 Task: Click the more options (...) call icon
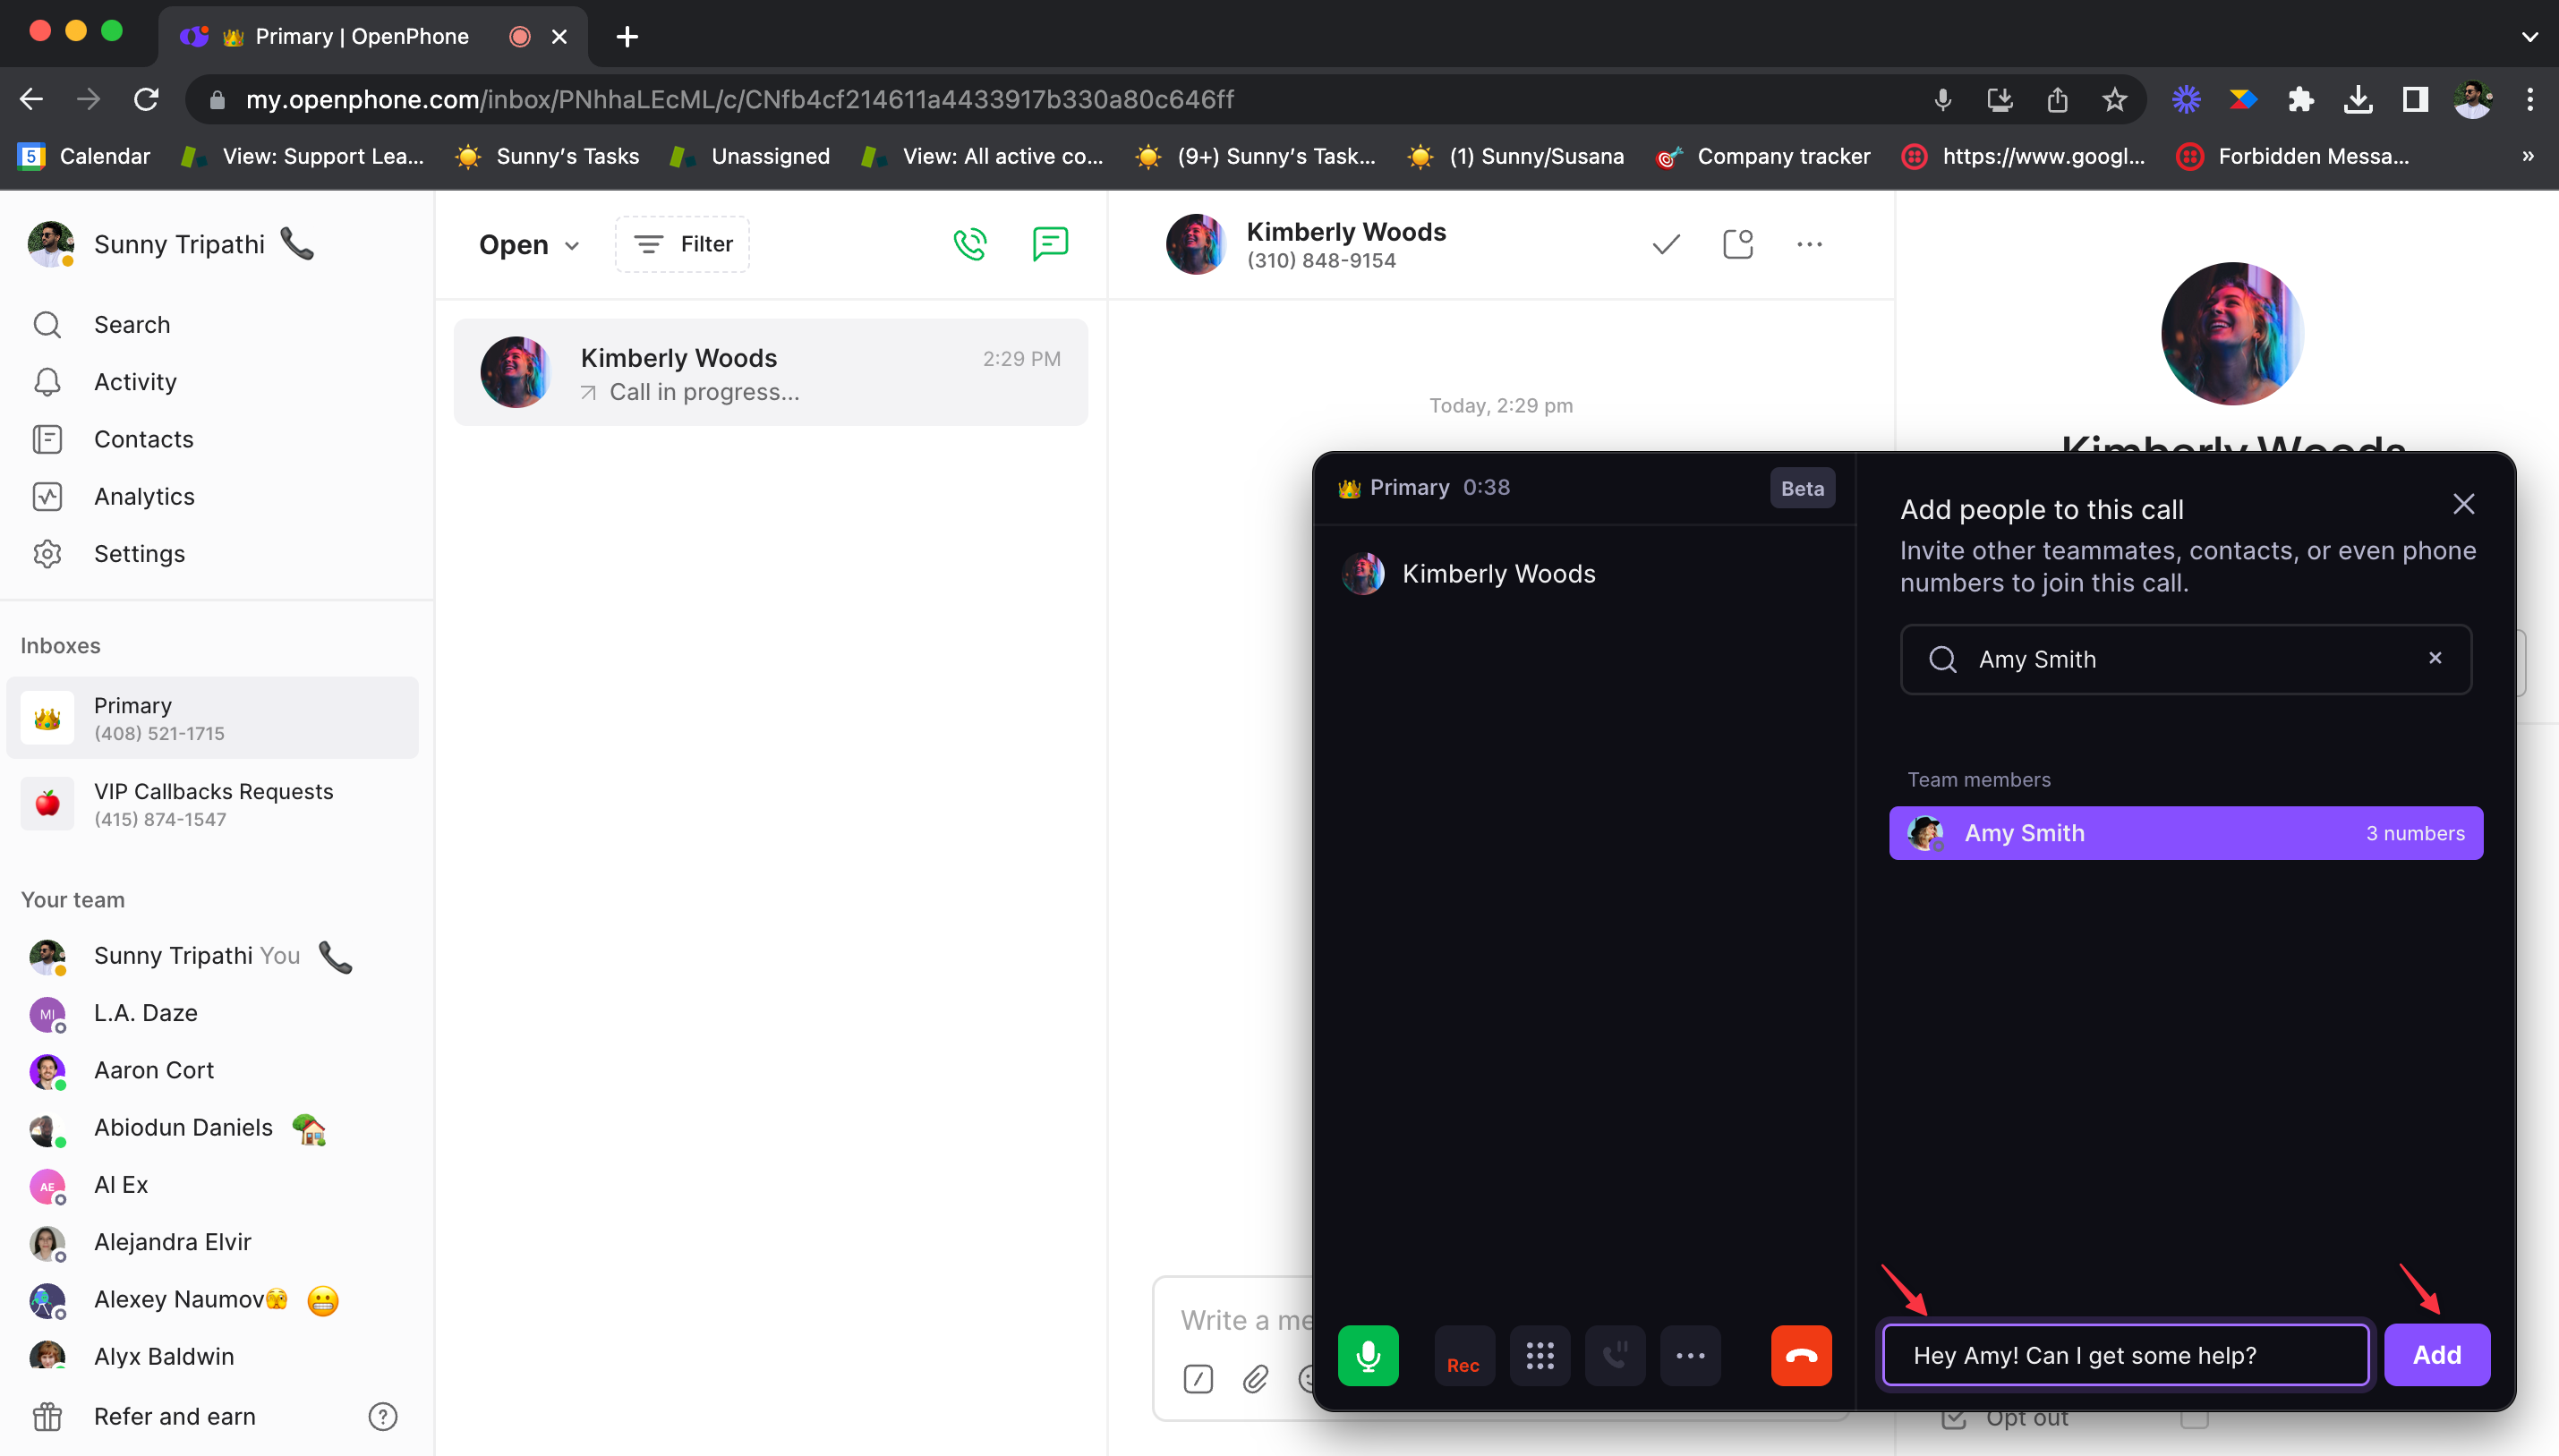[x=1691, y=1354]
